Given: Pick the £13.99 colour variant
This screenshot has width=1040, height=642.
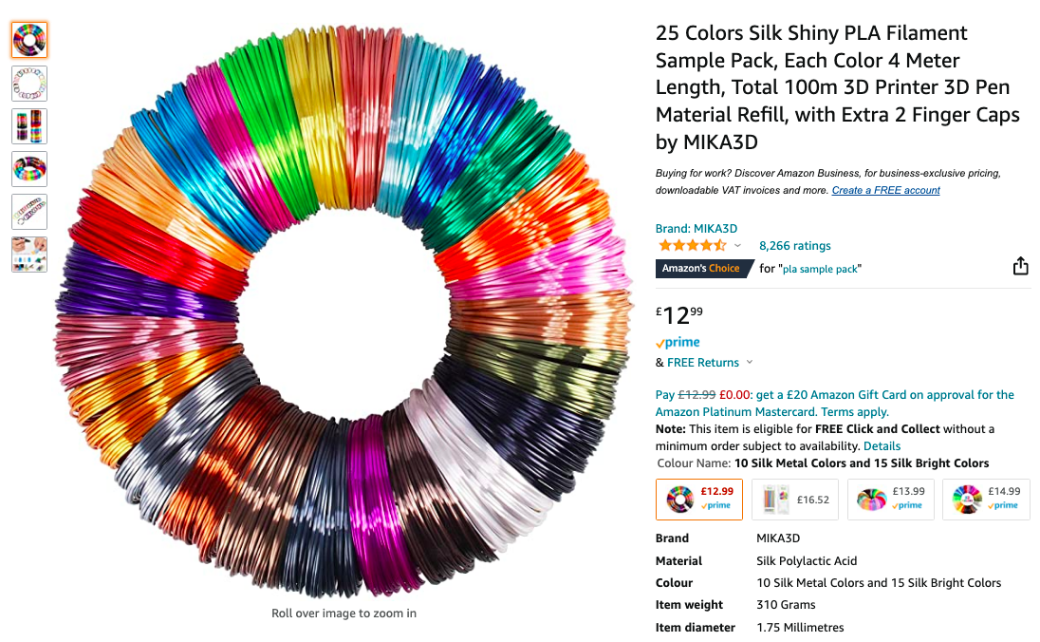Looking at the screenshot, I should pos(891,500).
